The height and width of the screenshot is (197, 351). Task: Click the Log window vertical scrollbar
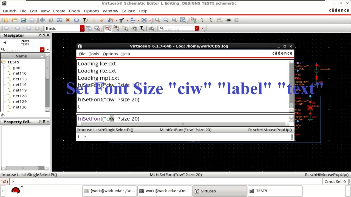point(291,86)
